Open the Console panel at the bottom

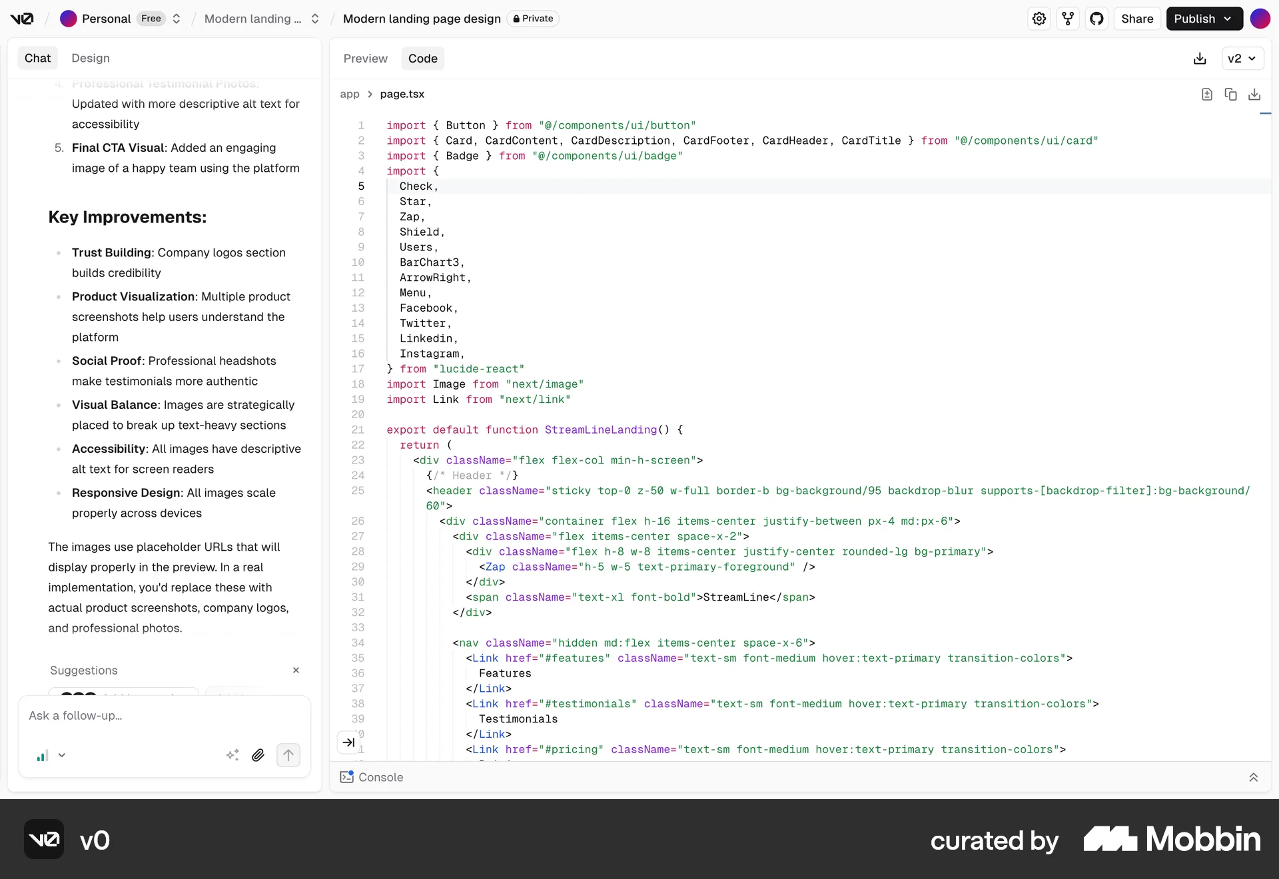(380, 778)
